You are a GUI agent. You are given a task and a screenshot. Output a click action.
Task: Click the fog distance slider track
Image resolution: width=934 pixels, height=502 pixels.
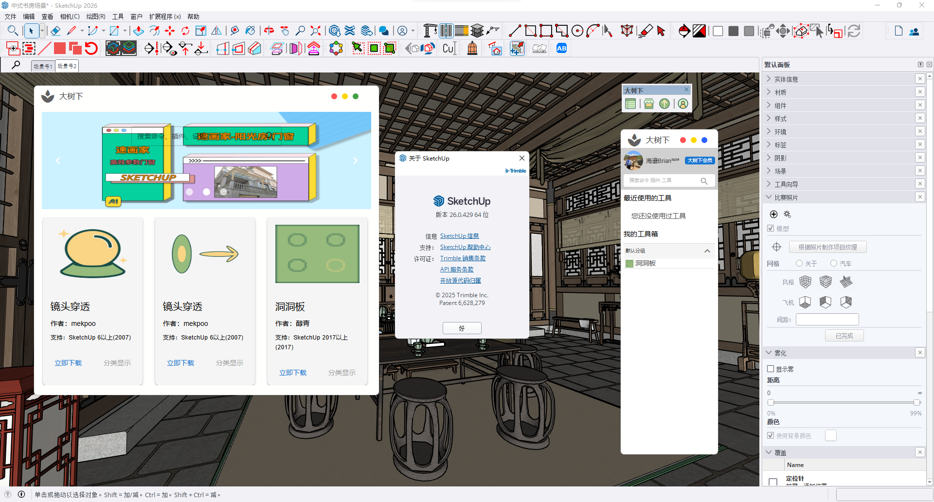point(844,403)
